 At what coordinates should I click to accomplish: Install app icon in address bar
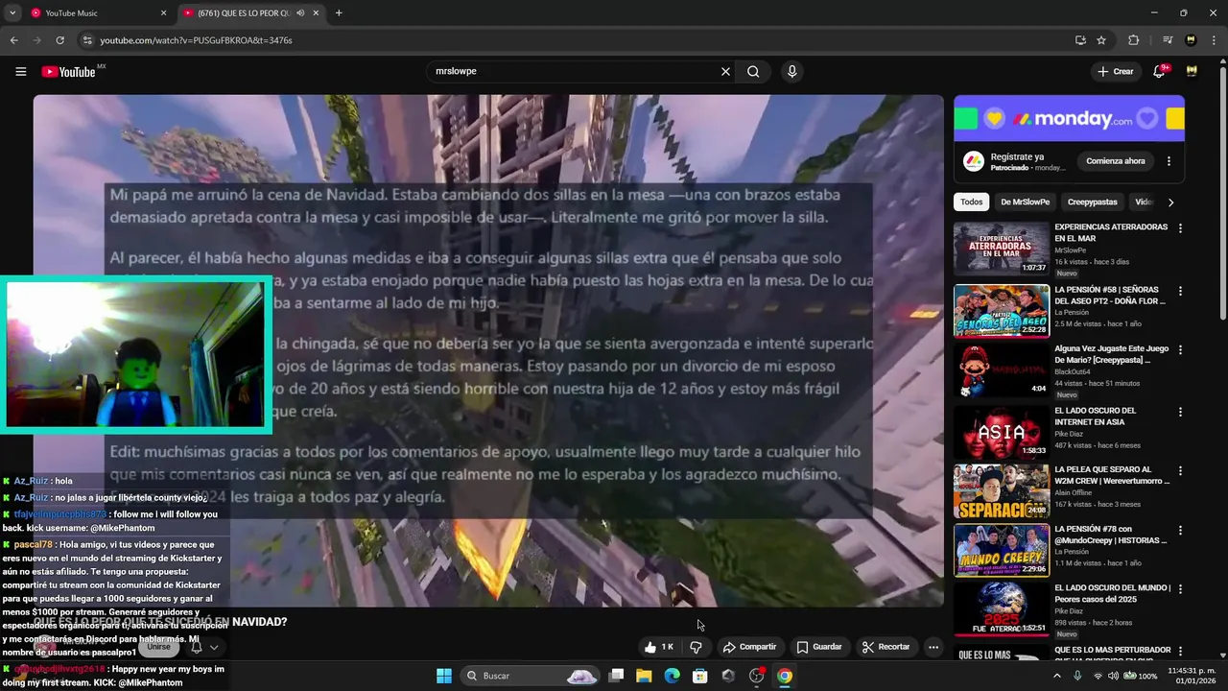1080,40
